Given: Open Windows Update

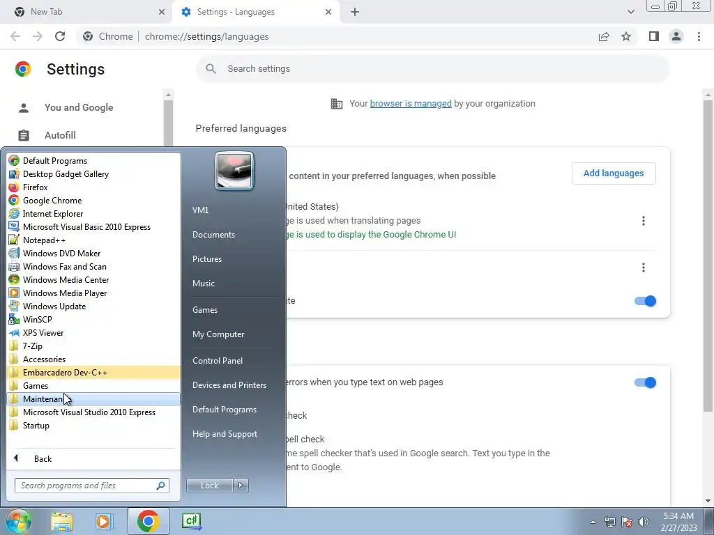Looking at the screenshot, I should pos(94,306).
